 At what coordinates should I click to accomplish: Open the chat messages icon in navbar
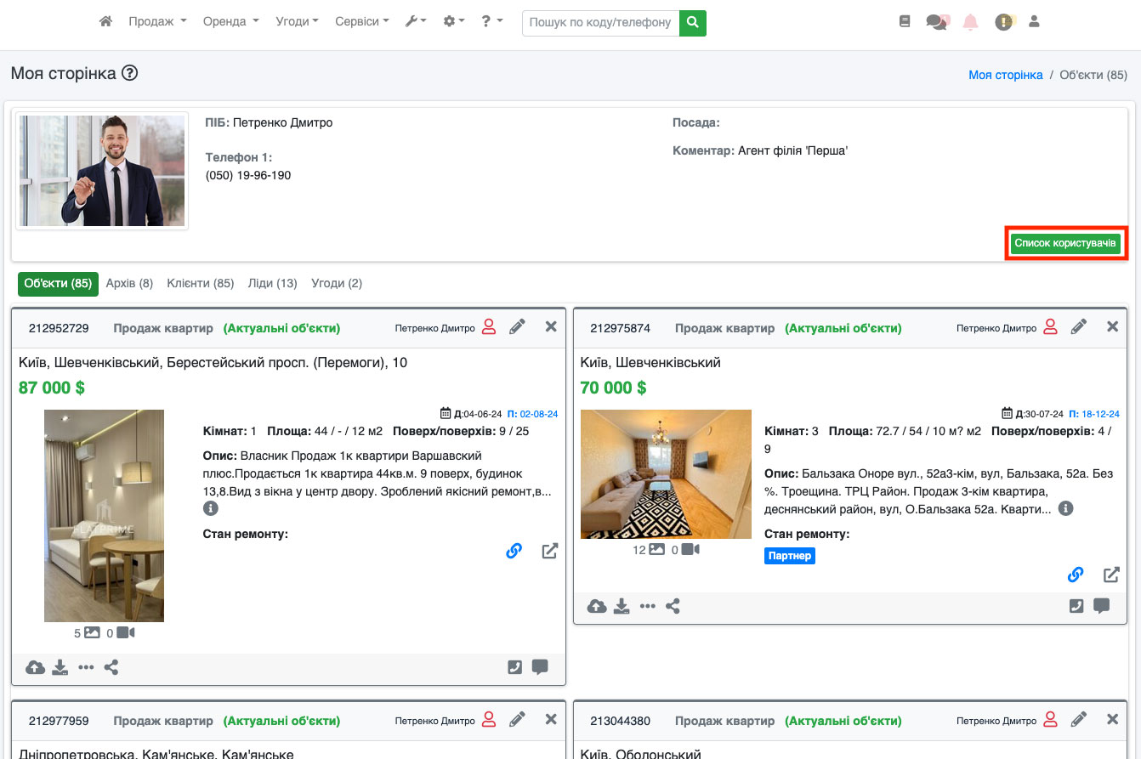point(937,23)
